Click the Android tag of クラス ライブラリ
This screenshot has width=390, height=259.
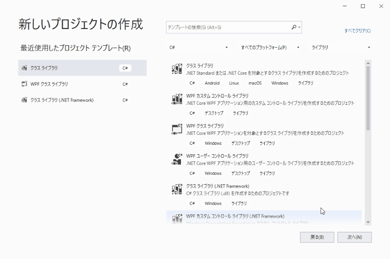[212, 83]
